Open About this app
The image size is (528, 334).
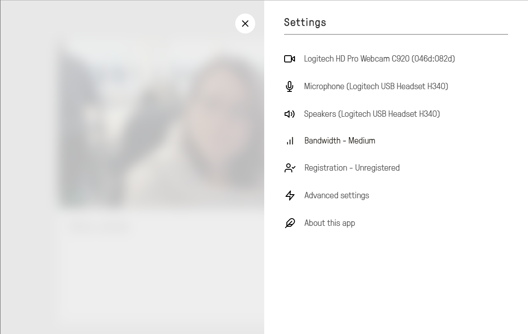pyautogui.click(x=329, y=223)
